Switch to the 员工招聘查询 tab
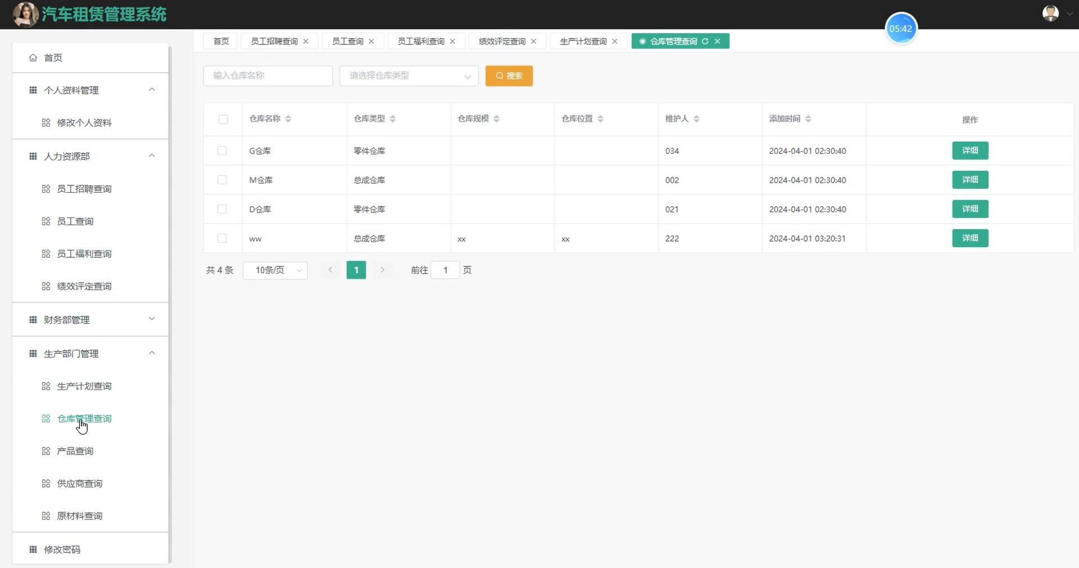The width and height of the screenshot is (1079, 568). click(x=274, y=41)
